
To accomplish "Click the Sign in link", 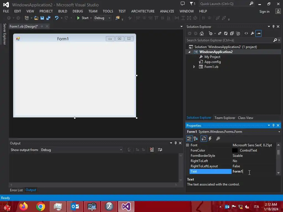I will pos(264,12).
